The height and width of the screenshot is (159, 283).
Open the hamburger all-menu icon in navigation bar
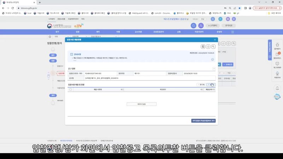232,32
